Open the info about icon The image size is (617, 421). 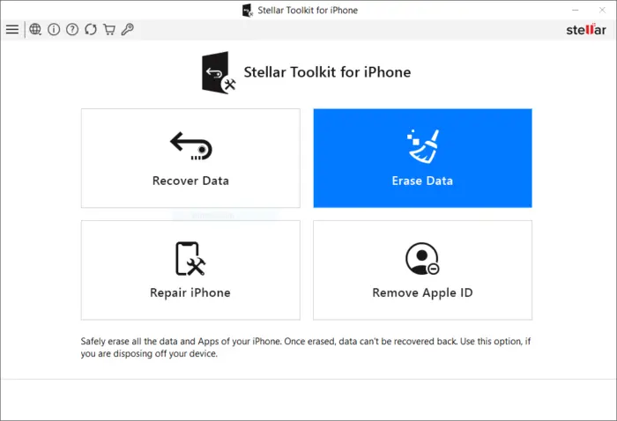tap(54, 29)
